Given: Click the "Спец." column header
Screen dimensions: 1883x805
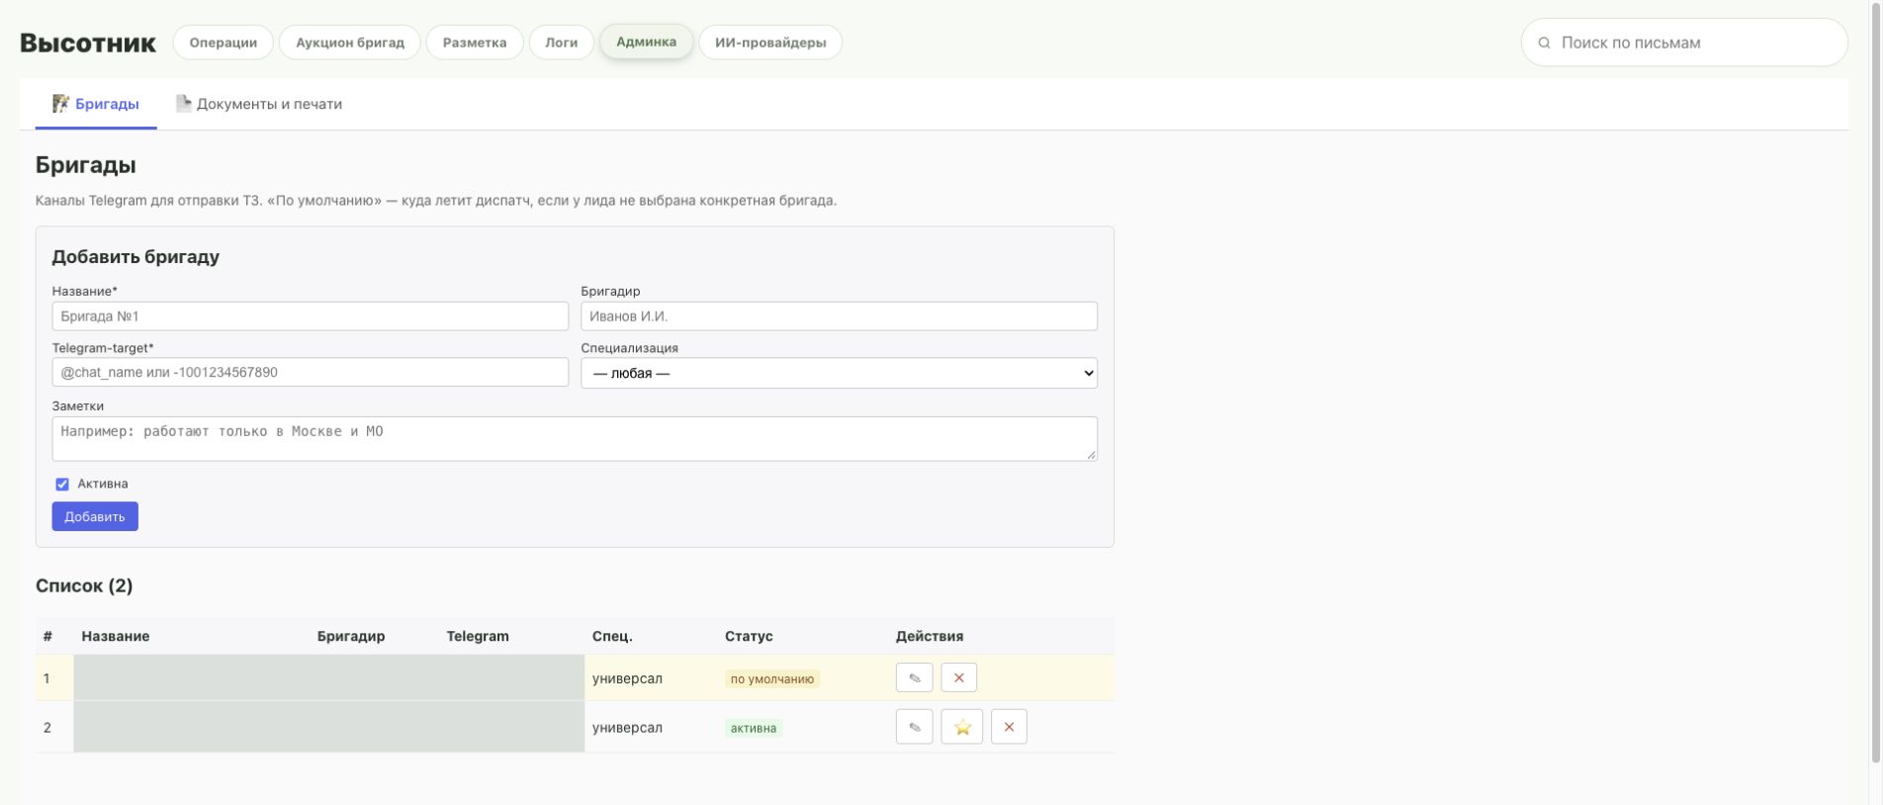Looking at the screenshot, I should pyautogui.click(x=612, y=636).
